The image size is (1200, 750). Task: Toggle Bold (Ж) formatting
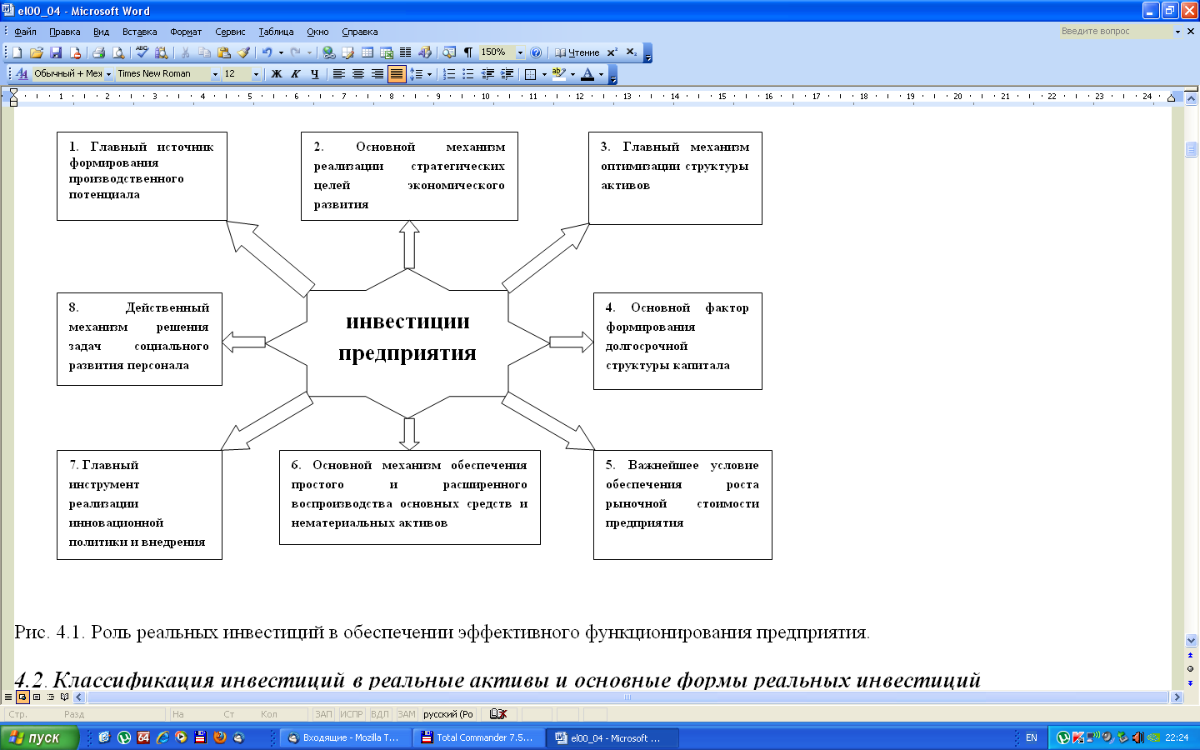tap(277, 74)
